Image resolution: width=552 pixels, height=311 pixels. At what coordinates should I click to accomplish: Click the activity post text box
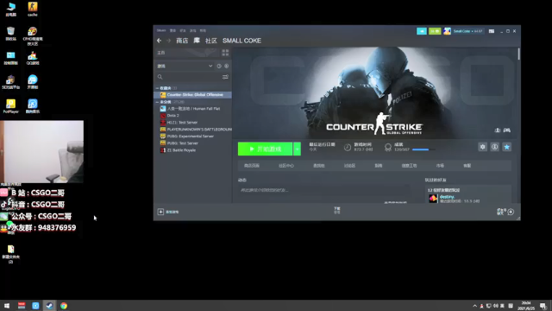pyautogui.click(x=323, y=190)
